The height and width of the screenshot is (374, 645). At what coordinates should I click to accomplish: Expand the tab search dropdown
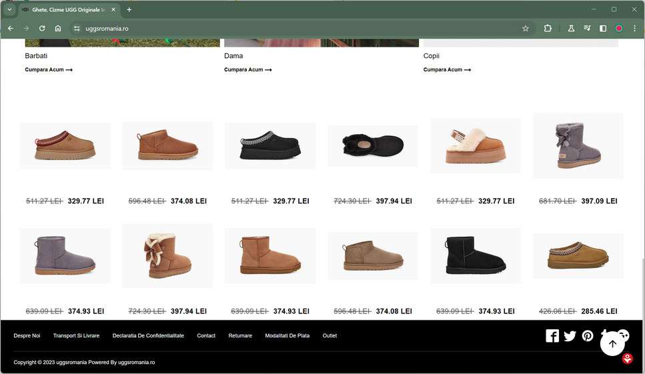coord(9,9)
